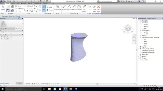The width and height of the screenshot is (163, 91).
Task: Choose the Component tool
Action: point(57,8)
